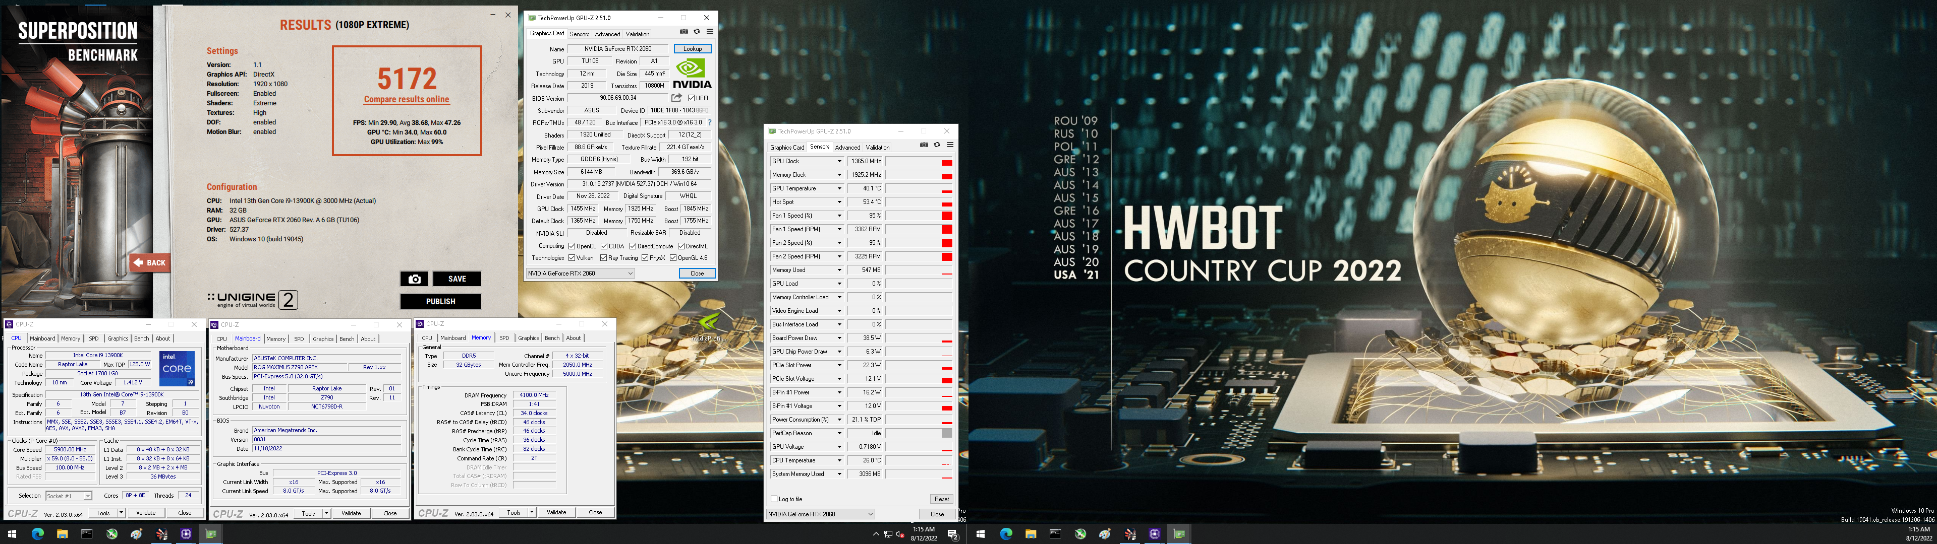The image size is (1937, 544).
Task: Open Sensors tab in GPU-Z Graphics Card window
Action: [580, 34]
